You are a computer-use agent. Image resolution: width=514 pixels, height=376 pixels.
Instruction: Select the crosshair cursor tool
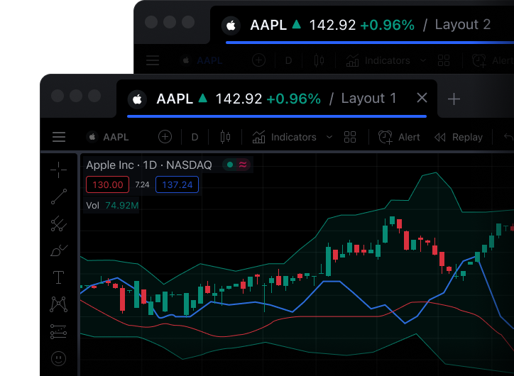tap(59, 169)
